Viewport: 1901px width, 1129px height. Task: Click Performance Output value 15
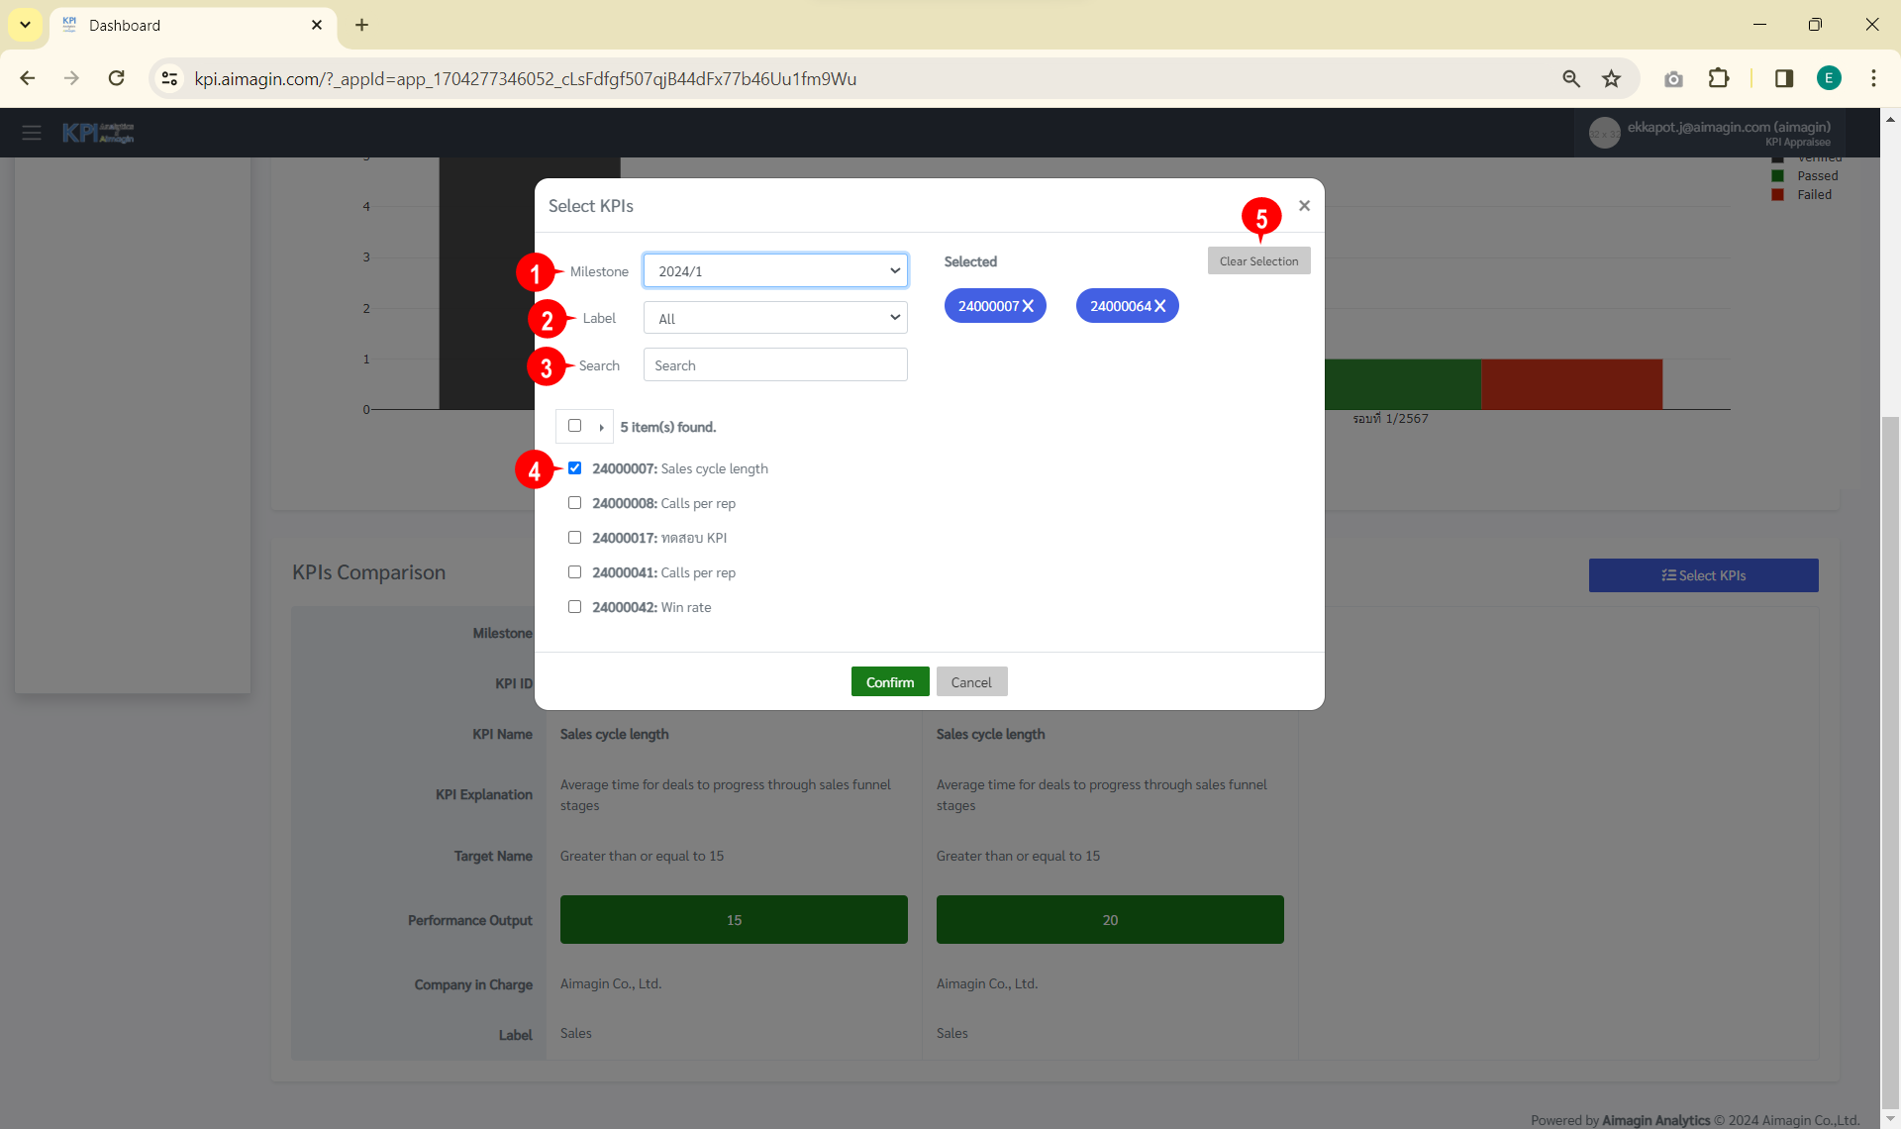pos(734,920)
